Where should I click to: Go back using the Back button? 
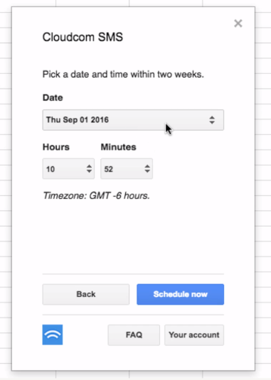point(86,294)
